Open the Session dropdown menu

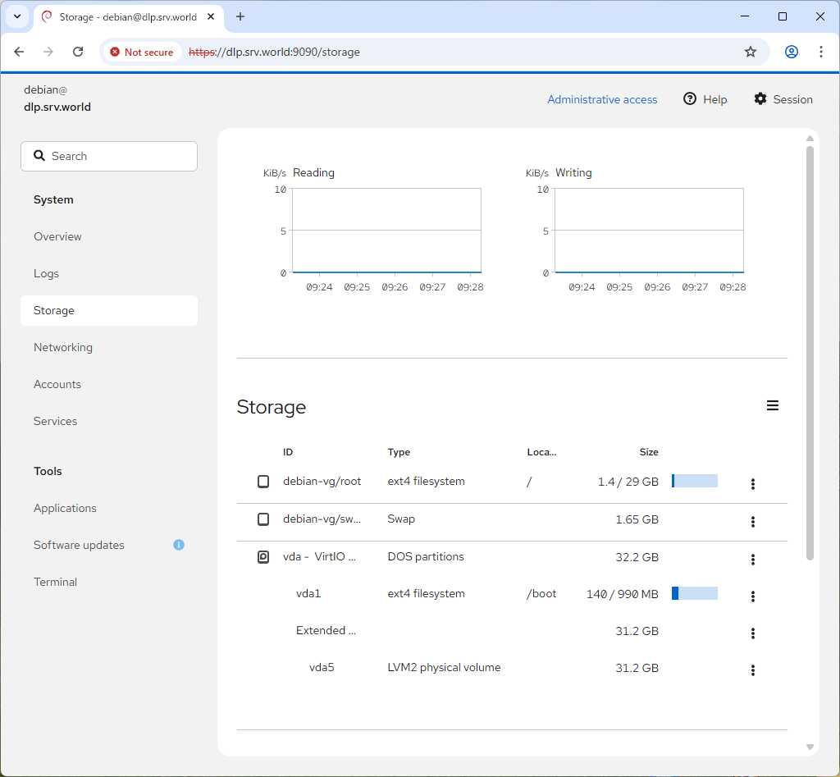[x=783, y=99]
